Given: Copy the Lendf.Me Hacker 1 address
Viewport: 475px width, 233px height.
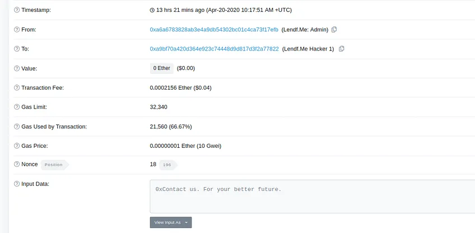Looking at the screenshot, I should (x=342, y=49).
